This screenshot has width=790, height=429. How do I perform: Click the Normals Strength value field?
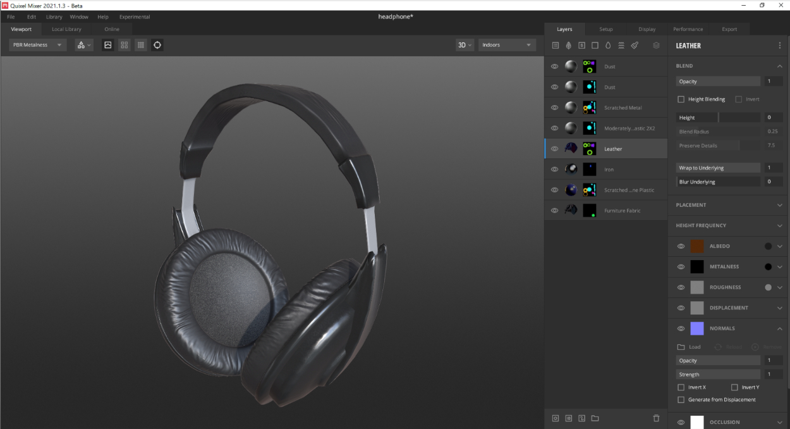[774, 375]
